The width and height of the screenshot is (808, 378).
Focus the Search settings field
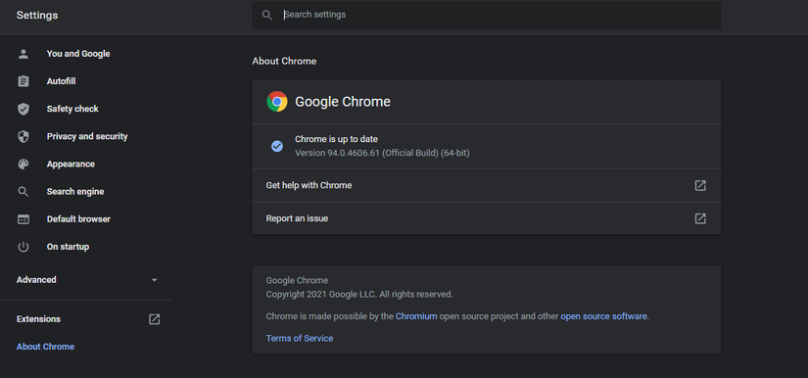click(x=486, y=15)
